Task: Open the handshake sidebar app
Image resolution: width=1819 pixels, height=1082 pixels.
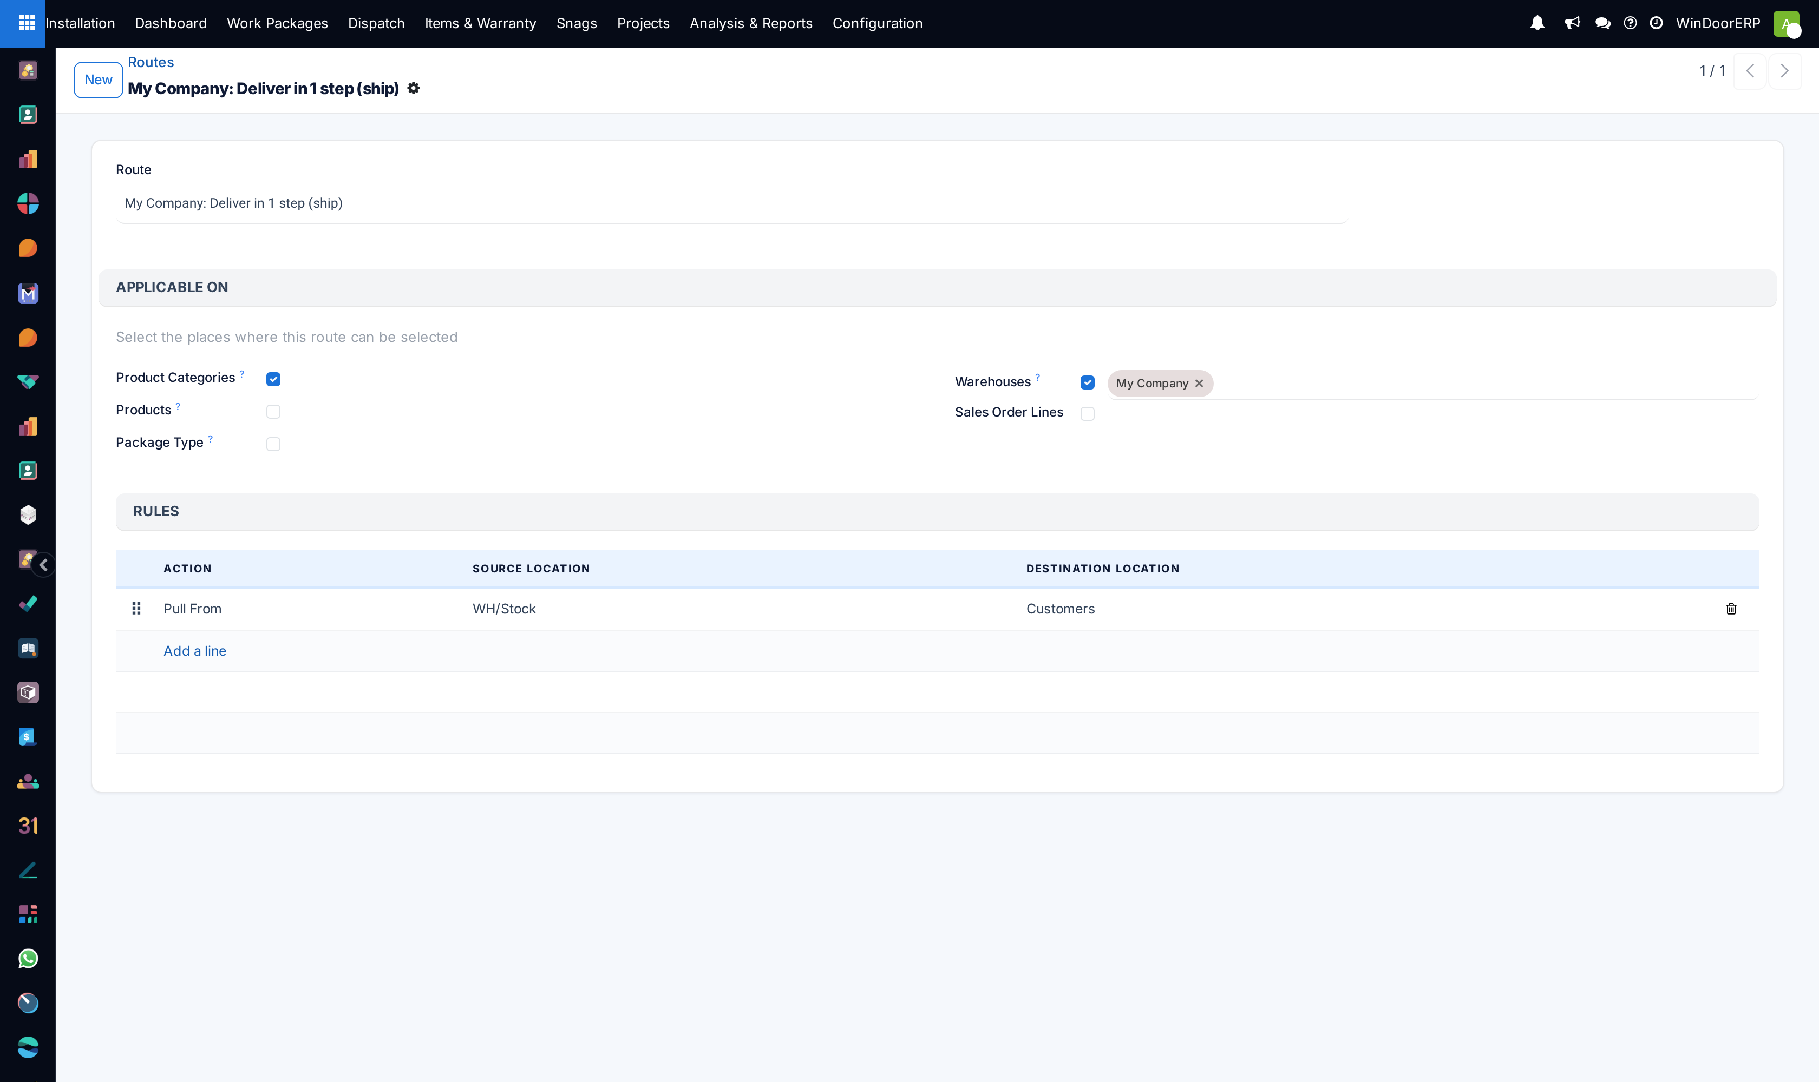Action: point(28,382)
